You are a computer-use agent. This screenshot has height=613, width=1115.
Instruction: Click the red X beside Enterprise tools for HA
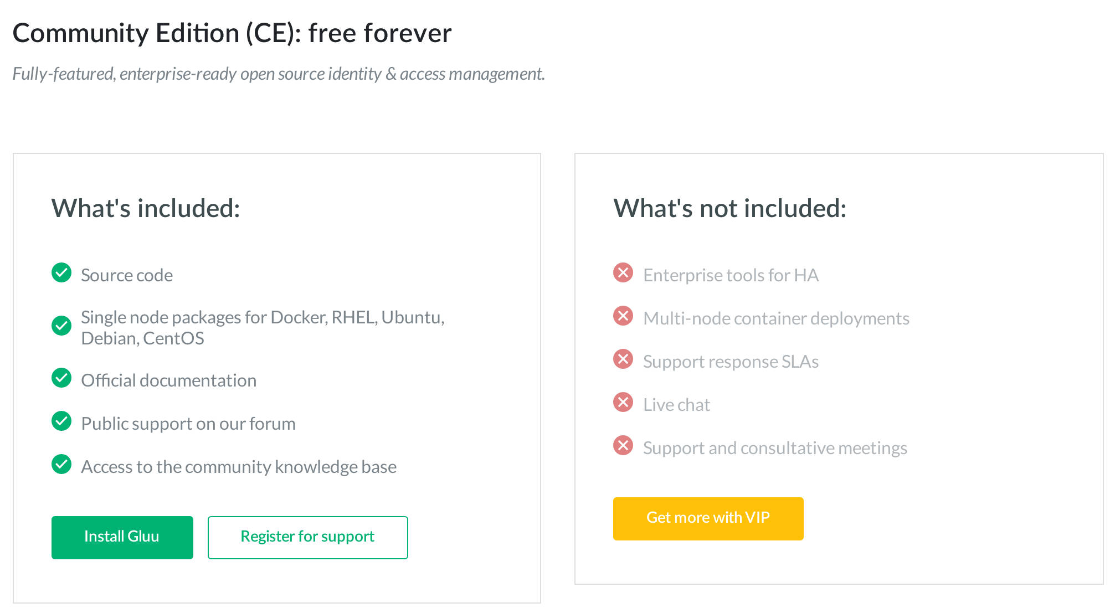pyautogui.click(x=624, y=272)
